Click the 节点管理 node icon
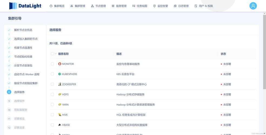The width and height of the screenshot is (266, 135). (x=92, y=6)
